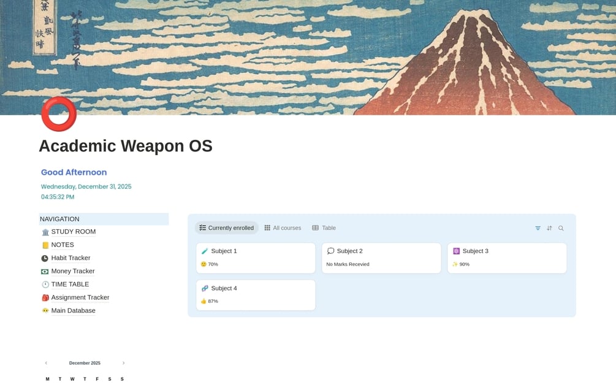The image size is (616, 385).
Task: Open the Subject 3 card
Action: [x=507, y=258]
